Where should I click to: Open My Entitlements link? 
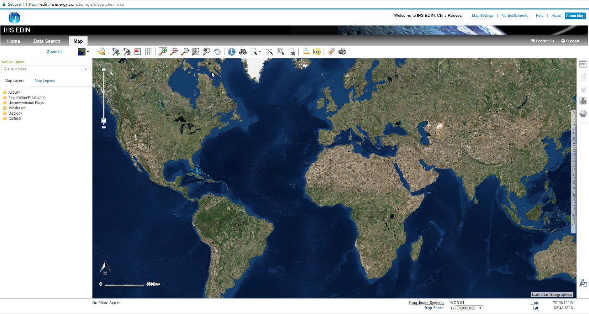(x=515, y=16)
